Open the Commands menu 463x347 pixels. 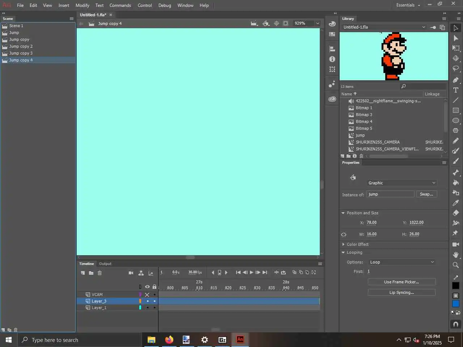[120, 5]
